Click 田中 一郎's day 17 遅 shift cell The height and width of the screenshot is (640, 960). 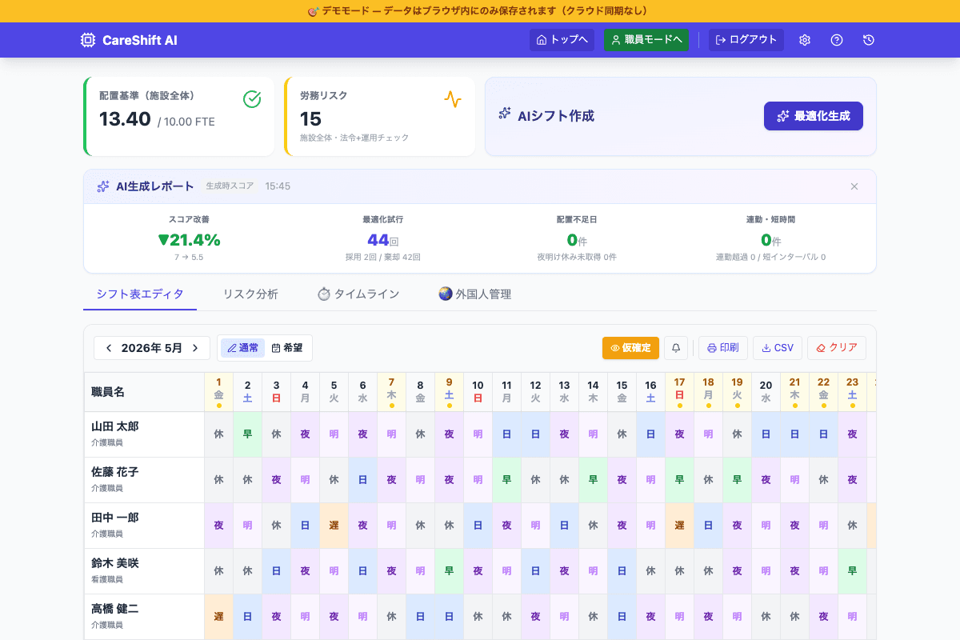[679, 526]
